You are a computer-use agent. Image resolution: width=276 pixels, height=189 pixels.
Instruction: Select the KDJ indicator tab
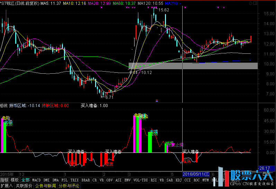click(x=178, y=180)
